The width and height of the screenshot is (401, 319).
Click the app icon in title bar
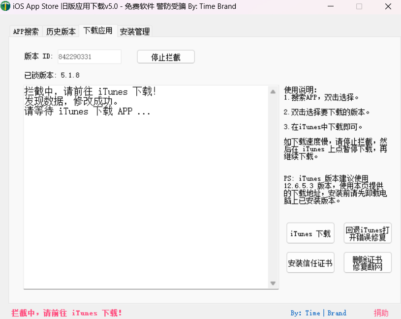pyautogui.click(x=5, y=6)
